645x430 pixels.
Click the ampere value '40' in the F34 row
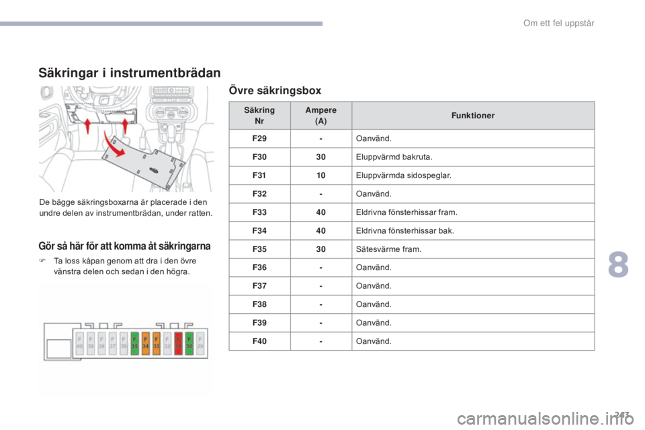pyautogui.click(x=321, y=231)
